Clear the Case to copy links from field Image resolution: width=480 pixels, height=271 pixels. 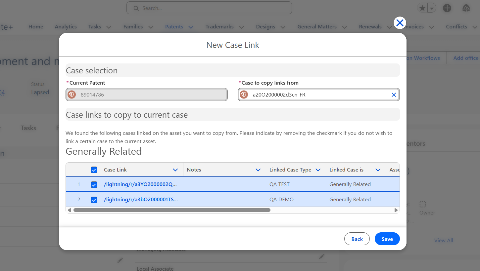[x=394, y=95]
